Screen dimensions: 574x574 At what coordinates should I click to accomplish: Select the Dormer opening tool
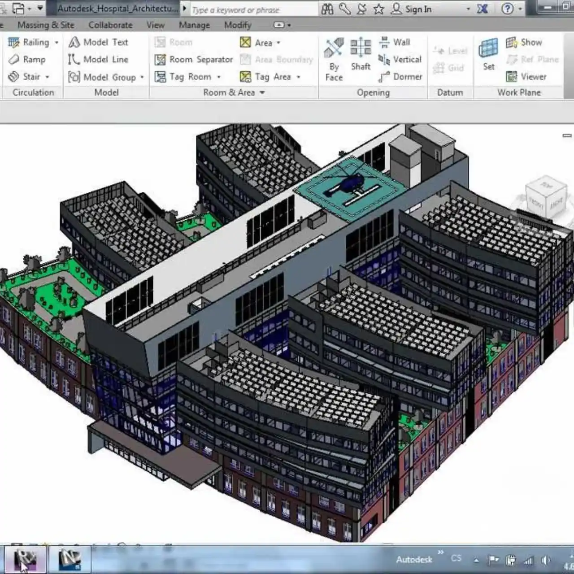(x=400, y=77)
